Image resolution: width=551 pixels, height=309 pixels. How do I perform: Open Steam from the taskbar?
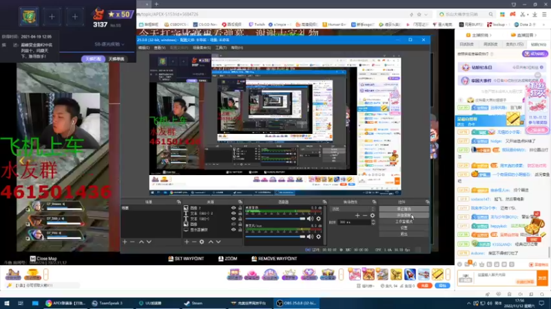click(x=194, y=303)
